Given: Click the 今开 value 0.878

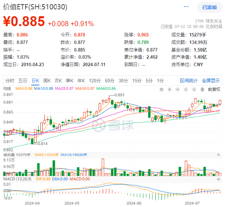Looking at the screenshot, I should coord(80,35).
